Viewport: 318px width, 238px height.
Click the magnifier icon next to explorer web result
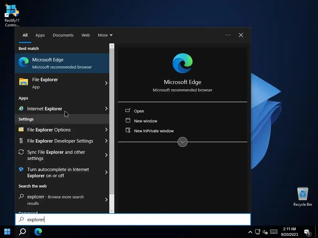click(x=21, y=196)
